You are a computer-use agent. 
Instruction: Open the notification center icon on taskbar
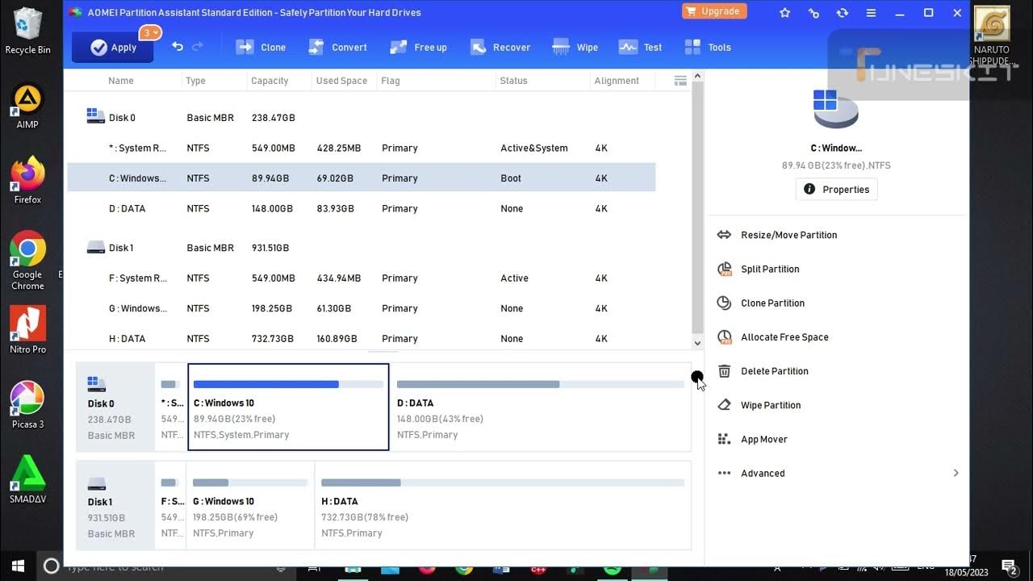click(x=1009, y=566)
